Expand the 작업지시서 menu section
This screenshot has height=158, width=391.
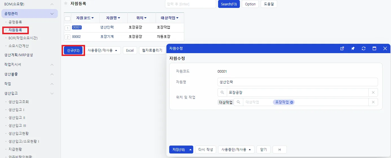[x=52, y=65]
